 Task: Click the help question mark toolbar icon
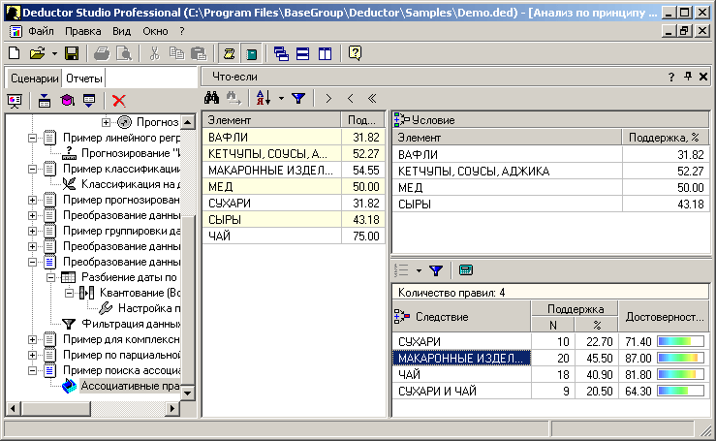click(355, 53)
